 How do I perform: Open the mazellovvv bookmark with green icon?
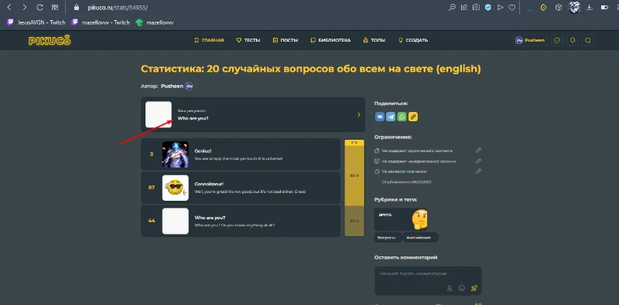154,22
